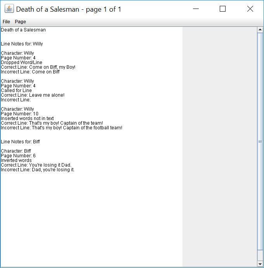Click the 'Called for Line' note type
The height and width of the screenshot is (268, 264).
coord(16,90)
